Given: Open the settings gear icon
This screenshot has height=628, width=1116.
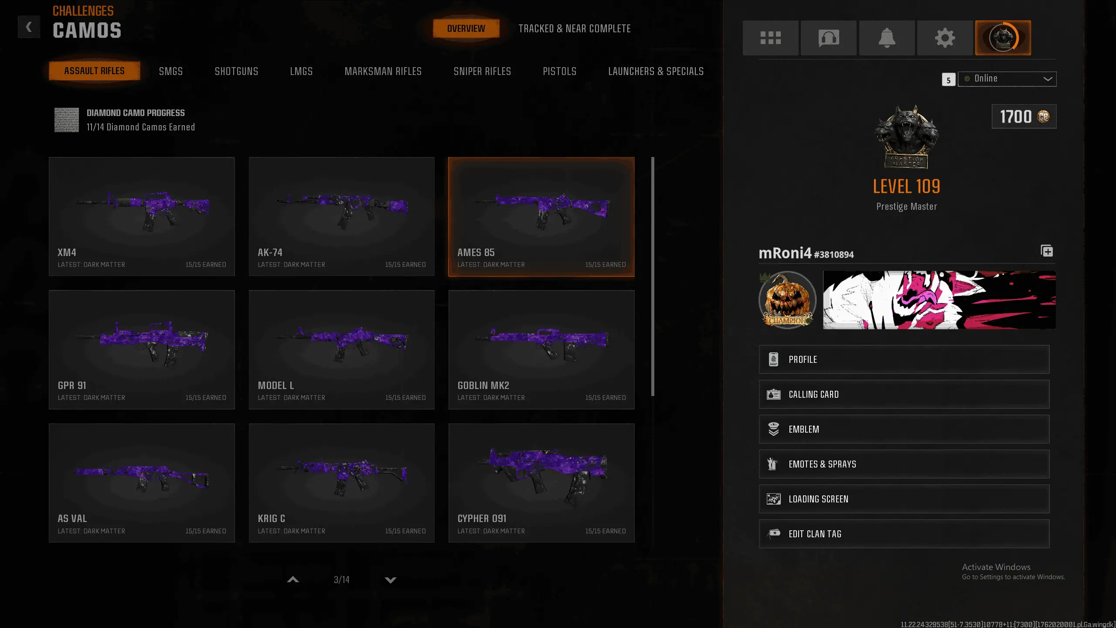Looking at the screenshot, I should point(945,38).
